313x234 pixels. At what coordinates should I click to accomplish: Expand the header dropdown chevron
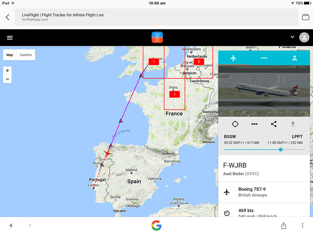pos(292,37)
